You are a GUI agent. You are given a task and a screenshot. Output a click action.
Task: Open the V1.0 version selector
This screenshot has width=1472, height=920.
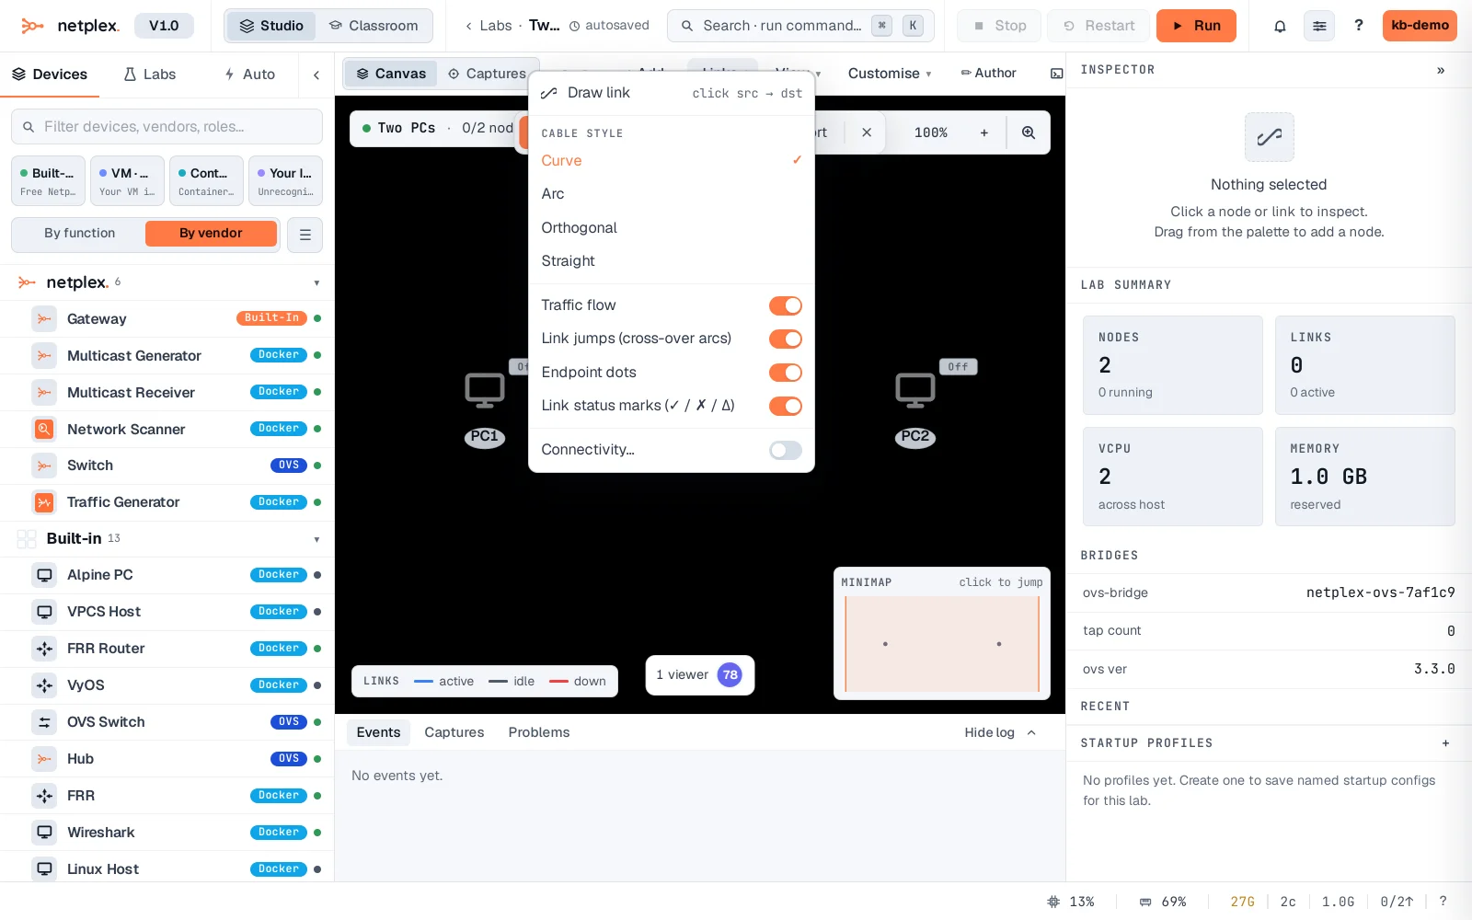tap(164, 26)
